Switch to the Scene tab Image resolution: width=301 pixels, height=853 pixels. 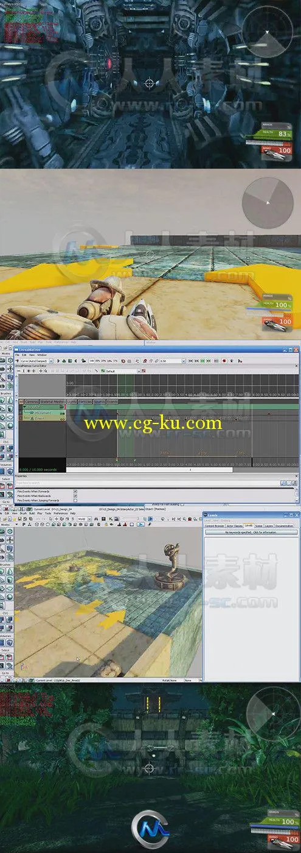259,525
